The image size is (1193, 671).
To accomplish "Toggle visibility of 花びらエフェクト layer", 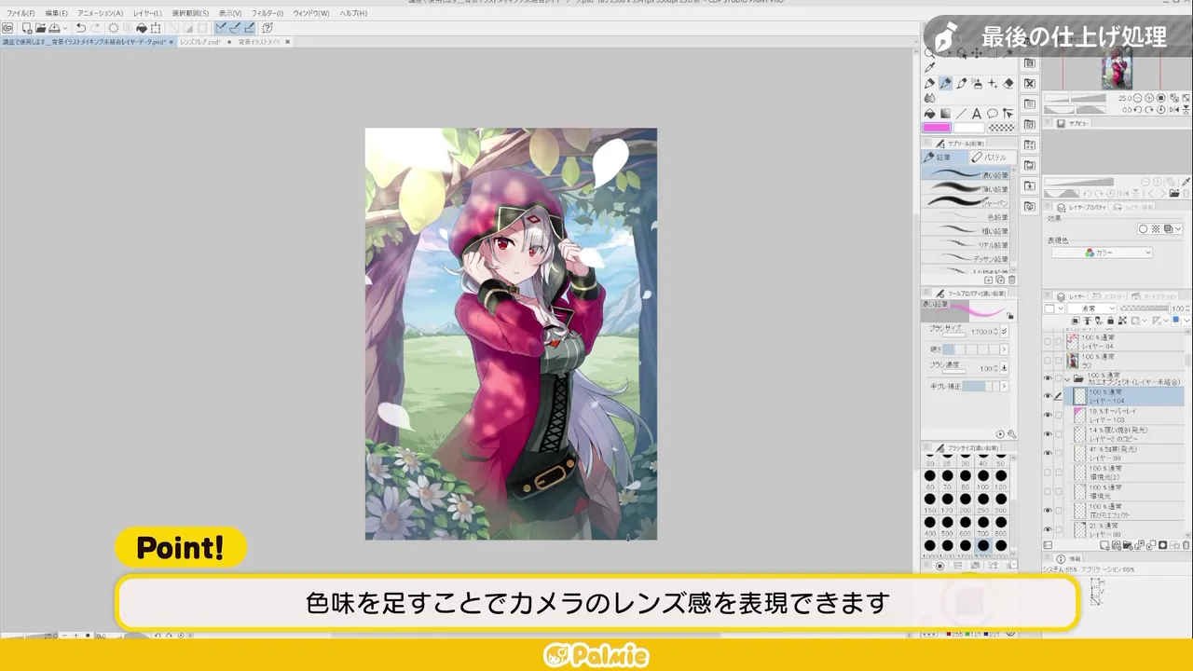I will click(x=1048, y=510).
